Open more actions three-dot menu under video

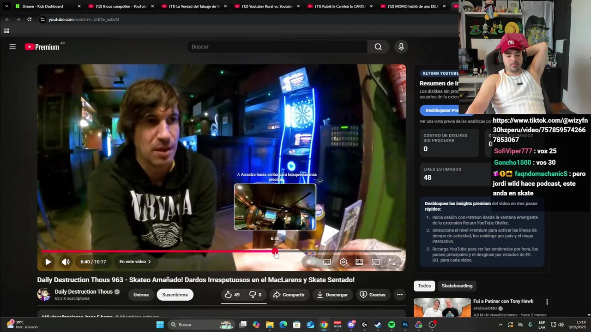(x=399, y=295)
